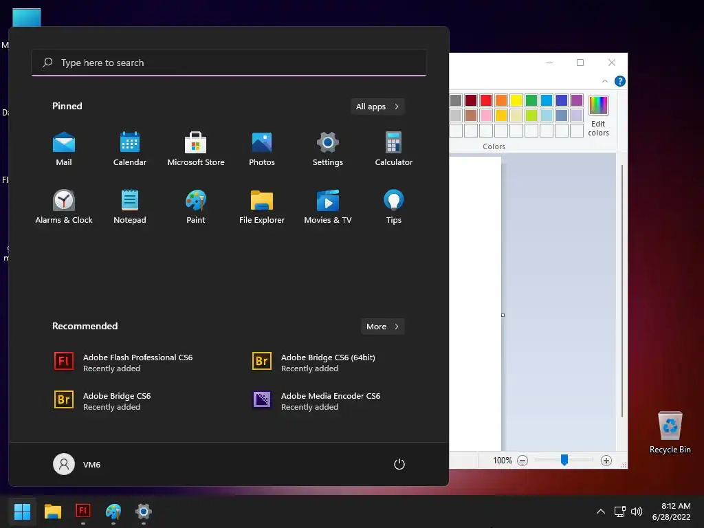Click Paint zoom in plus button

tap(606, 460)
